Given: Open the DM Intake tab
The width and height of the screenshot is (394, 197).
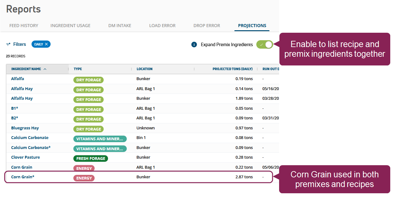Looking at the screenshot, I should point(120,26).
